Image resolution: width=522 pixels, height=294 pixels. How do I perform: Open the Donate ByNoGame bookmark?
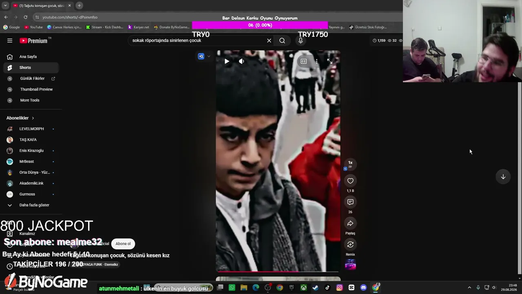pyautogui.click(x=171, y=27)
